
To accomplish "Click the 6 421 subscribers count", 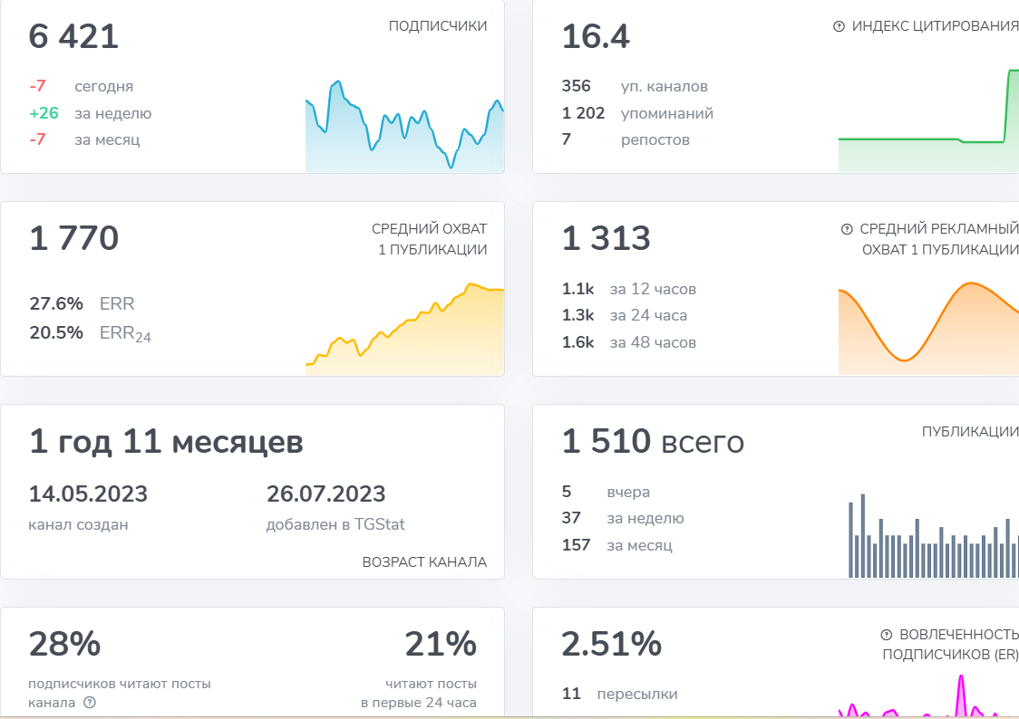I will pos(73,36).
